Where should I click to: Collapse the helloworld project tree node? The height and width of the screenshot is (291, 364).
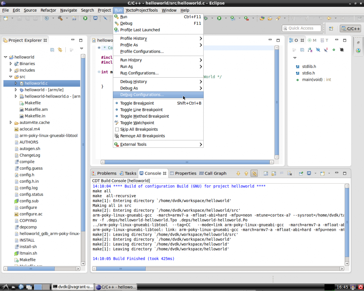6,57
